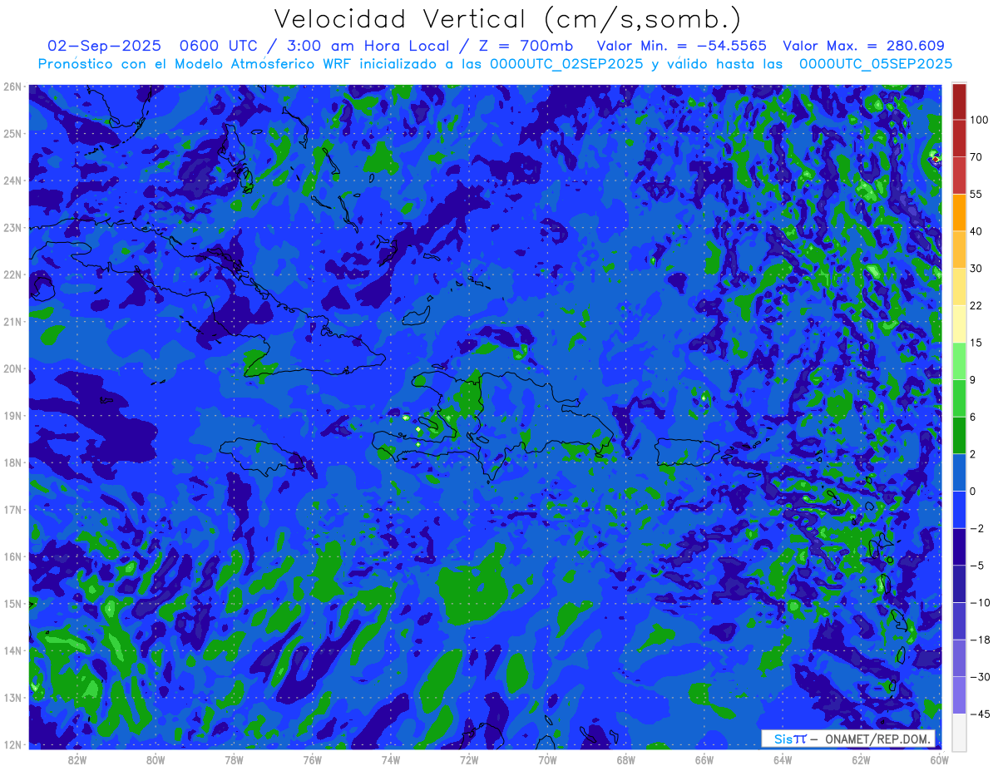998x771 pixels.
Task: Click the 12N latitude label
Action: coord(12,744)
